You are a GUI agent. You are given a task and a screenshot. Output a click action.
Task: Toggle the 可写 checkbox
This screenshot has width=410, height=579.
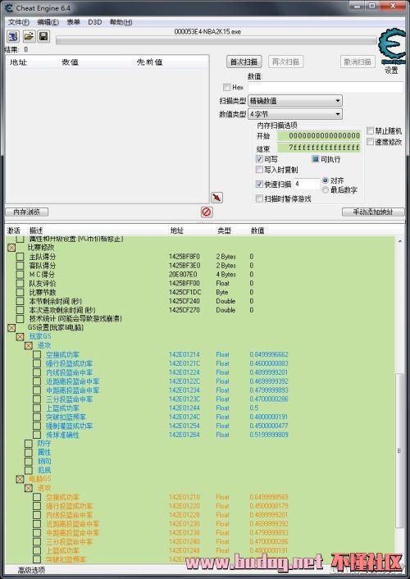coord(259,159)
